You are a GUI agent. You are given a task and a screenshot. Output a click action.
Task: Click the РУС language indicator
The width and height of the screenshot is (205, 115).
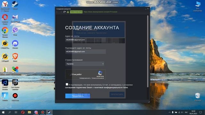[186, 112]
